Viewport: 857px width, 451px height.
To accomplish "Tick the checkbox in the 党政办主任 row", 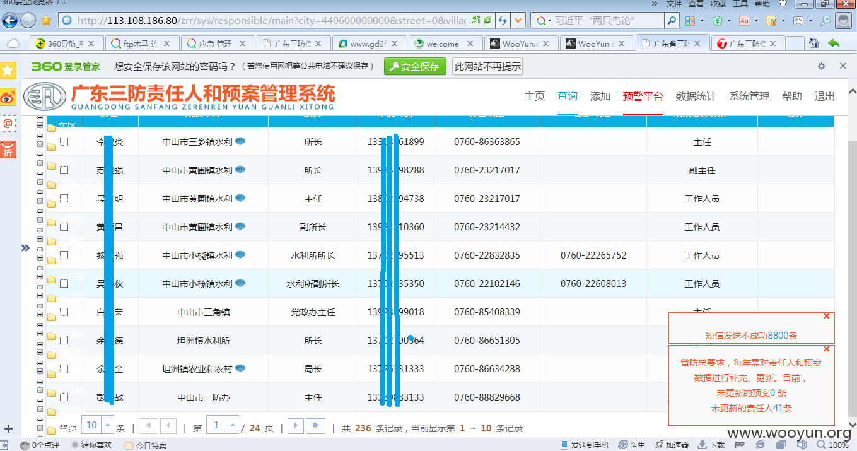I will pyautogui.click(x=64, y=312).
